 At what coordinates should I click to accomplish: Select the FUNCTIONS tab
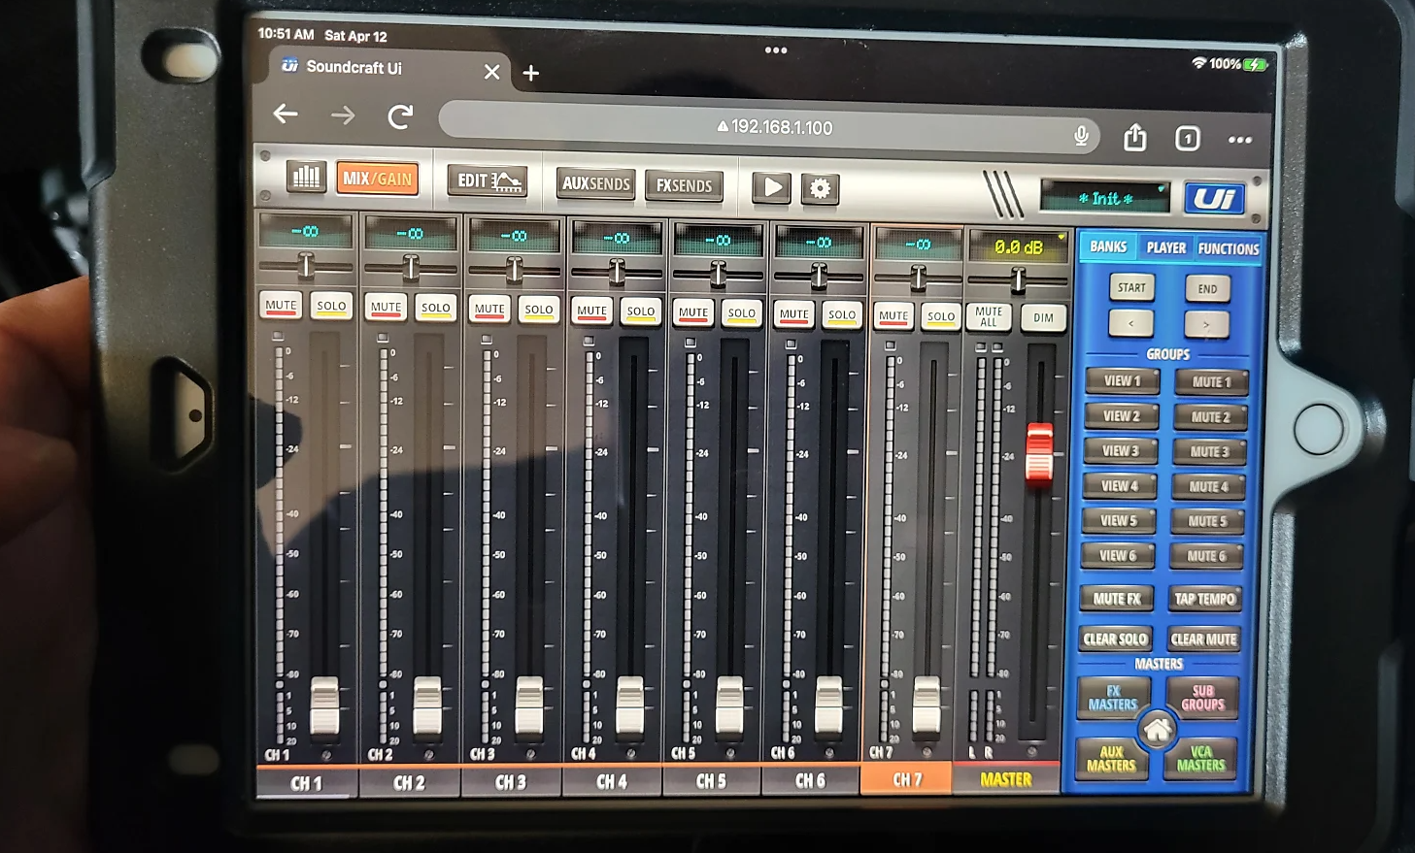pyautogui.click(x=1229, y=249)
